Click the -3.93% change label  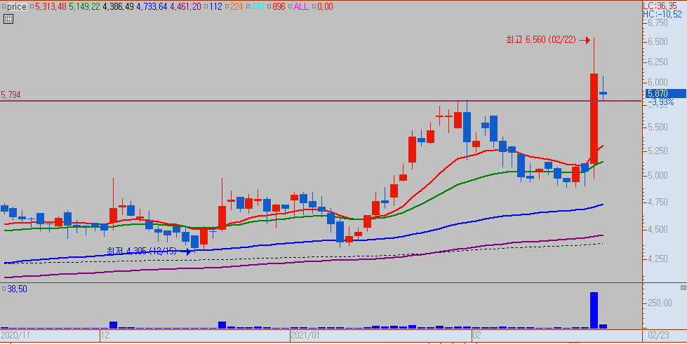tap(661, 102)
